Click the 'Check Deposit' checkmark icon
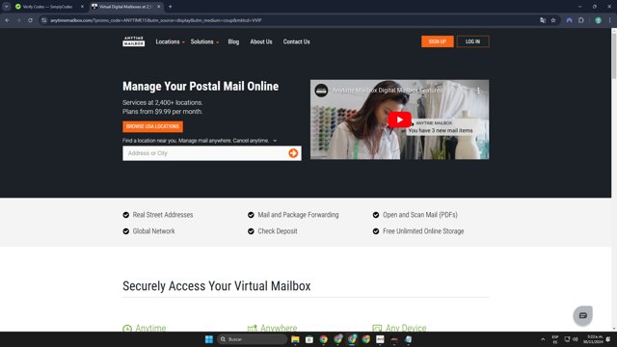Image resolution: width=617 pixels, height=347 pixels. (x=251, y=231)
